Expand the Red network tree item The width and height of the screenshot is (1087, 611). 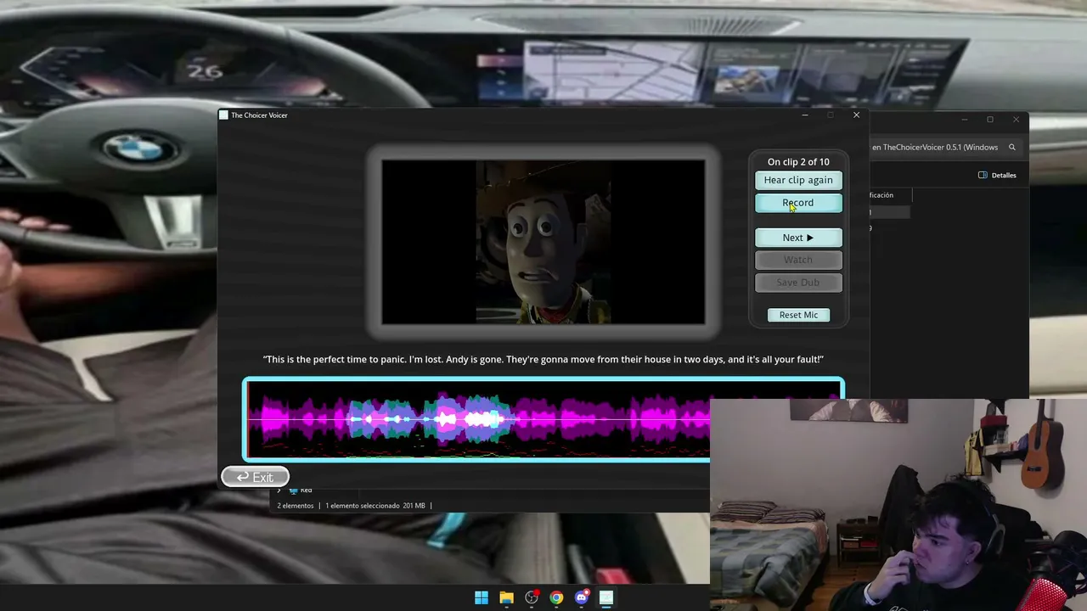279,490
